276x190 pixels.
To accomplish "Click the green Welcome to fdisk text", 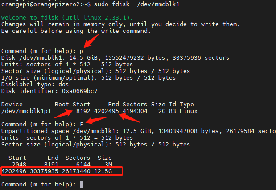I will (67, 17).
